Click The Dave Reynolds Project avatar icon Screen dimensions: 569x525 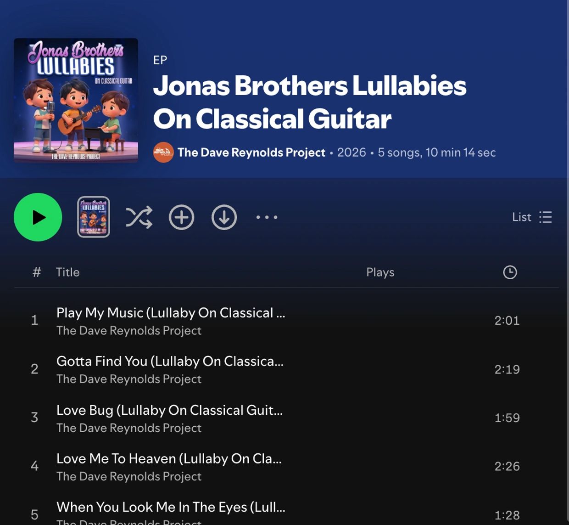pos(163,152)
